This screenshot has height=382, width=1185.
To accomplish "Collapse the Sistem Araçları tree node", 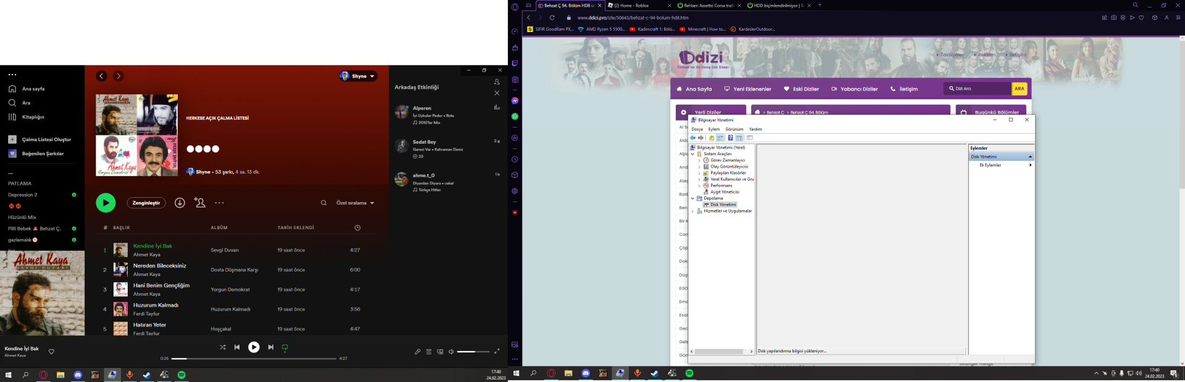I will (x=692, y=154).
